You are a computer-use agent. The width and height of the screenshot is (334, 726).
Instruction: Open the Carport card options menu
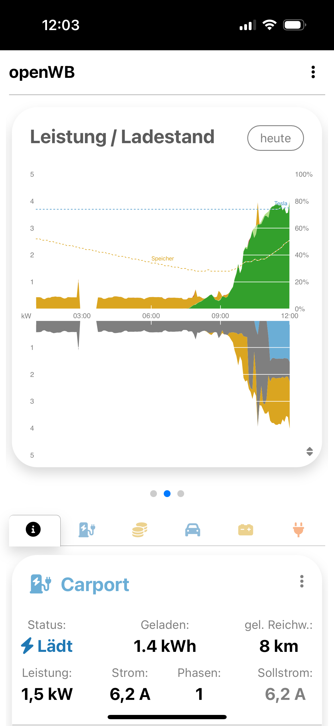302,581
